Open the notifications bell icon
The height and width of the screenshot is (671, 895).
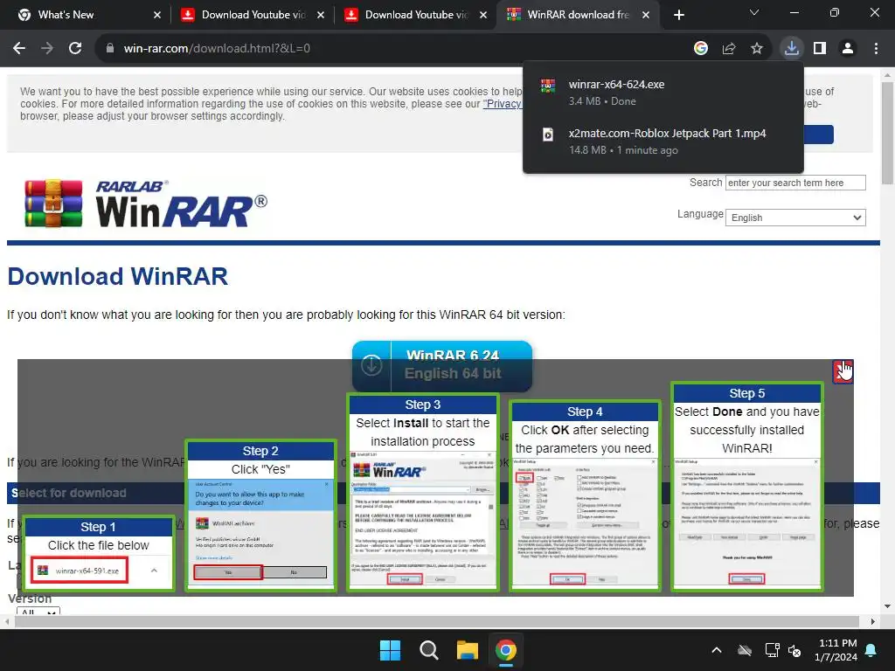pyautogui.click(x=871, y=650)
